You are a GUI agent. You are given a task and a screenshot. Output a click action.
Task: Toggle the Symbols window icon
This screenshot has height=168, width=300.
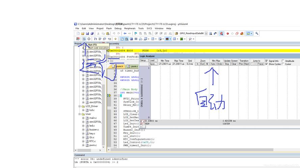click(x=131, y=39)
